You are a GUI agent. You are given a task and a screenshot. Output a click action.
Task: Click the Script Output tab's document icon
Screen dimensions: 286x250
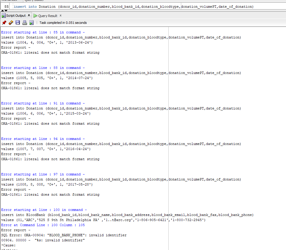tap(4, 15)
